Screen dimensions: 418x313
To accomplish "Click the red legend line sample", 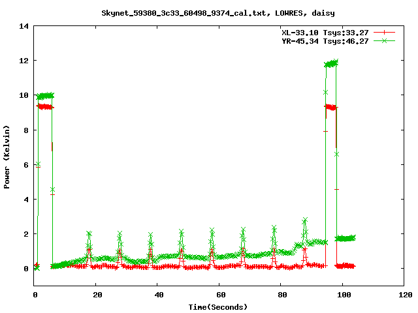I will coord(384,33).
